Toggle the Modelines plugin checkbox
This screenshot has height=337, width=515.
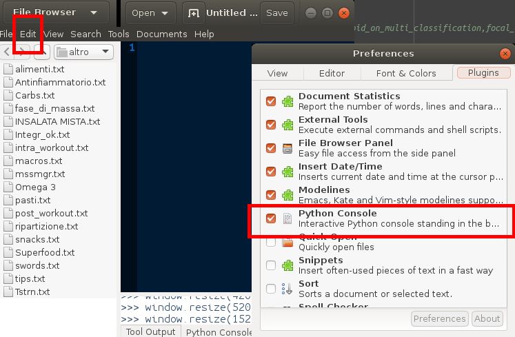[271, 195]
